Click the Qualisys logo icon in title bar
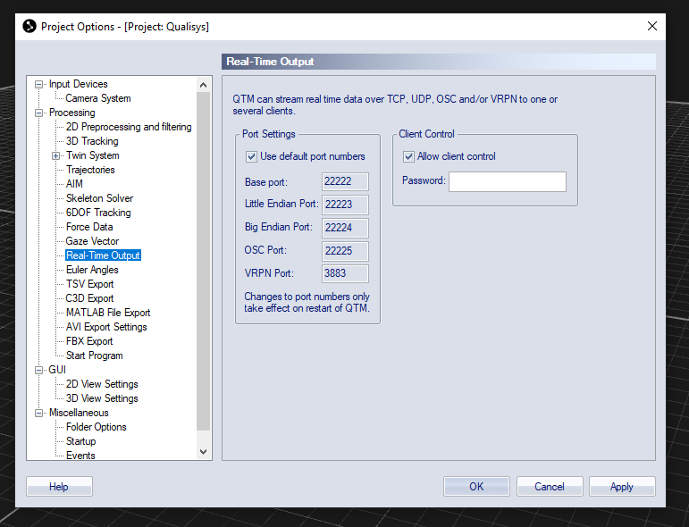 coord(29,27)
